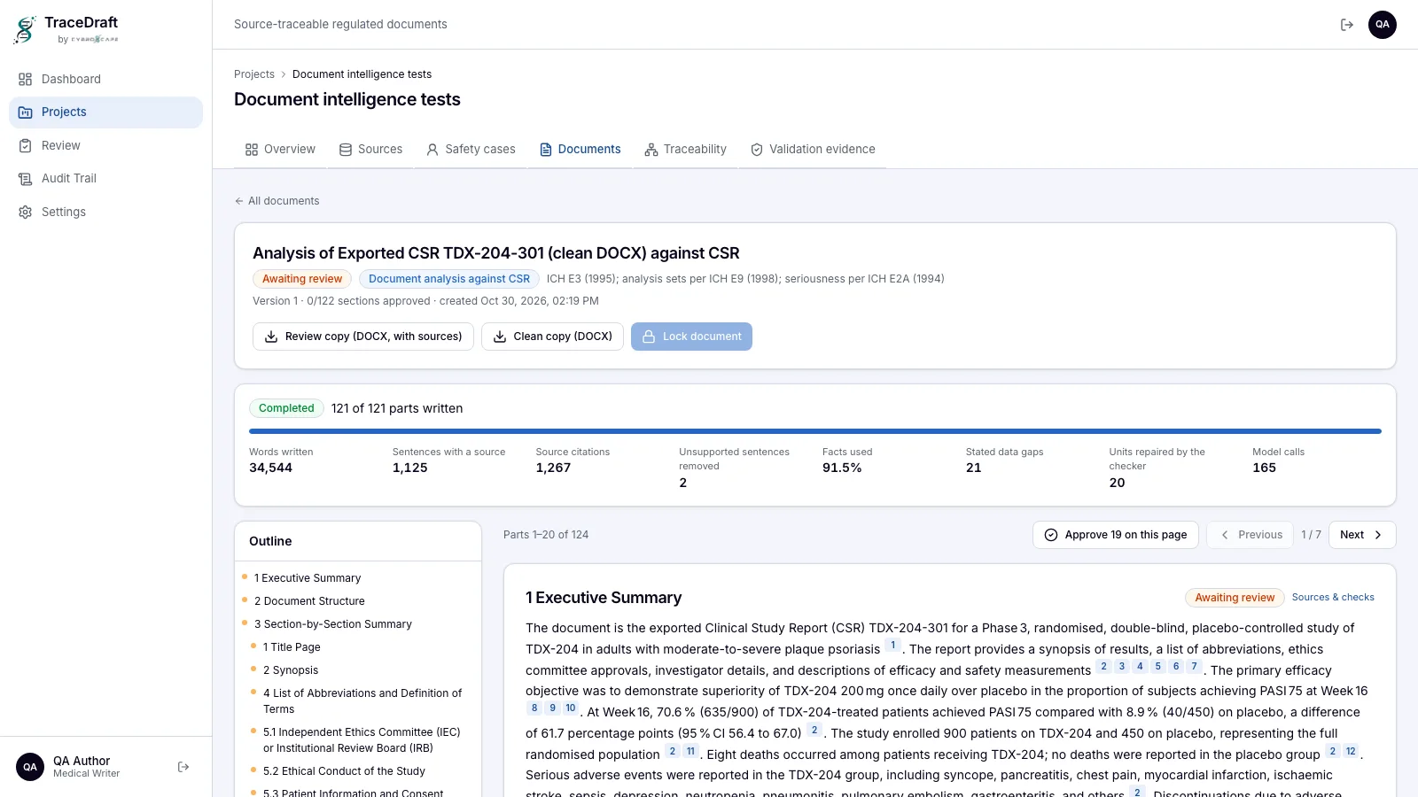Screen dimensions: 1418x797
Task: Open the Review sidebar item
Action: coord(105,145)
